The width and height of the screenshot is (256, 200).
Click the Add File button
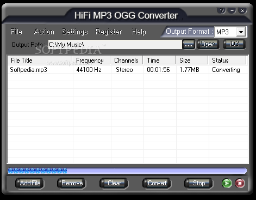(30, 183)
